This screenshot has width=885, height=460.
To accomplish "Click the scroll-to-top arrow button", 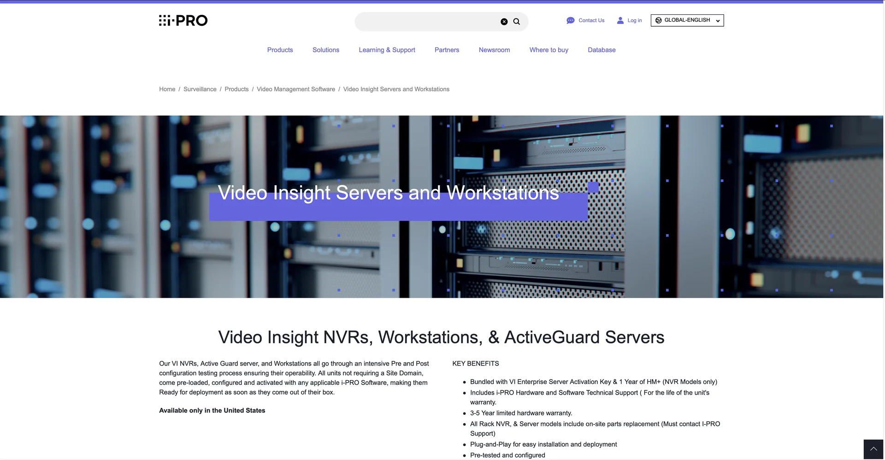I will coord(873,449).
